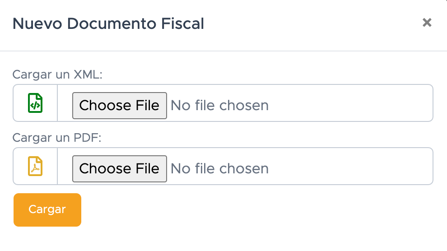Select the 'Cargar un PDF:' label
Image resolution: width=447 pixels, height=251 pixels.
pos(57,138)
